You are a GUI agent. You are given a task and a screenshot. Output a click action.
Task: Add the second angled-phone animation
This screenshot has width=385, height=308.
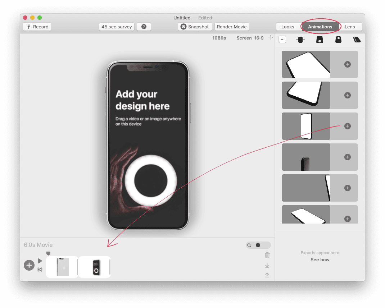pos(348,95)
